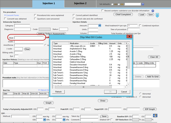The image size is (171, 123).
Task: Click Add To Grid button
Action: (153, 77)
